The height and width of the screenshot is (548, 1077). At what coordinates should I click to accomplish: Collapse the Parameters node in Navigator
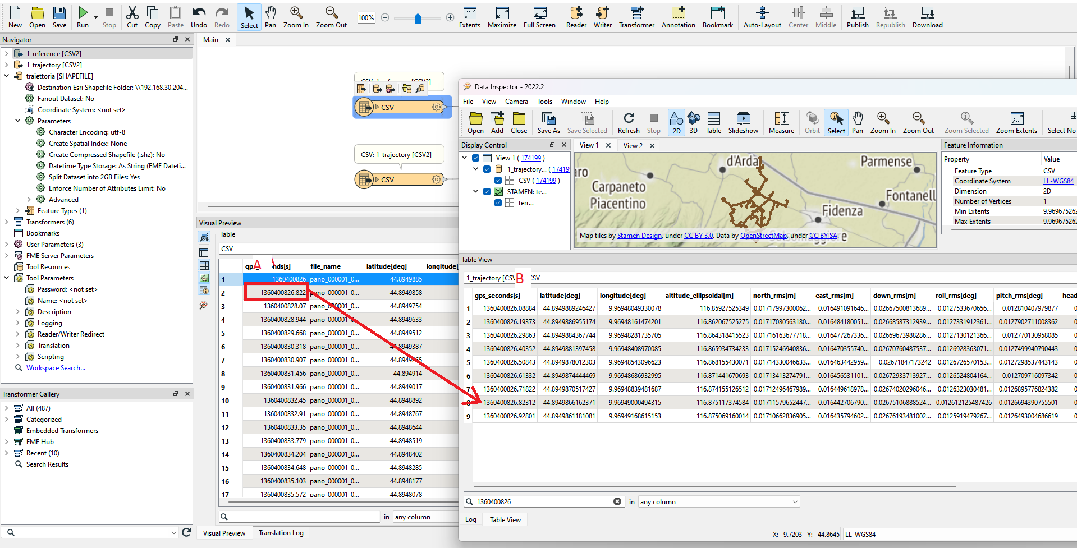pos(18,121)
